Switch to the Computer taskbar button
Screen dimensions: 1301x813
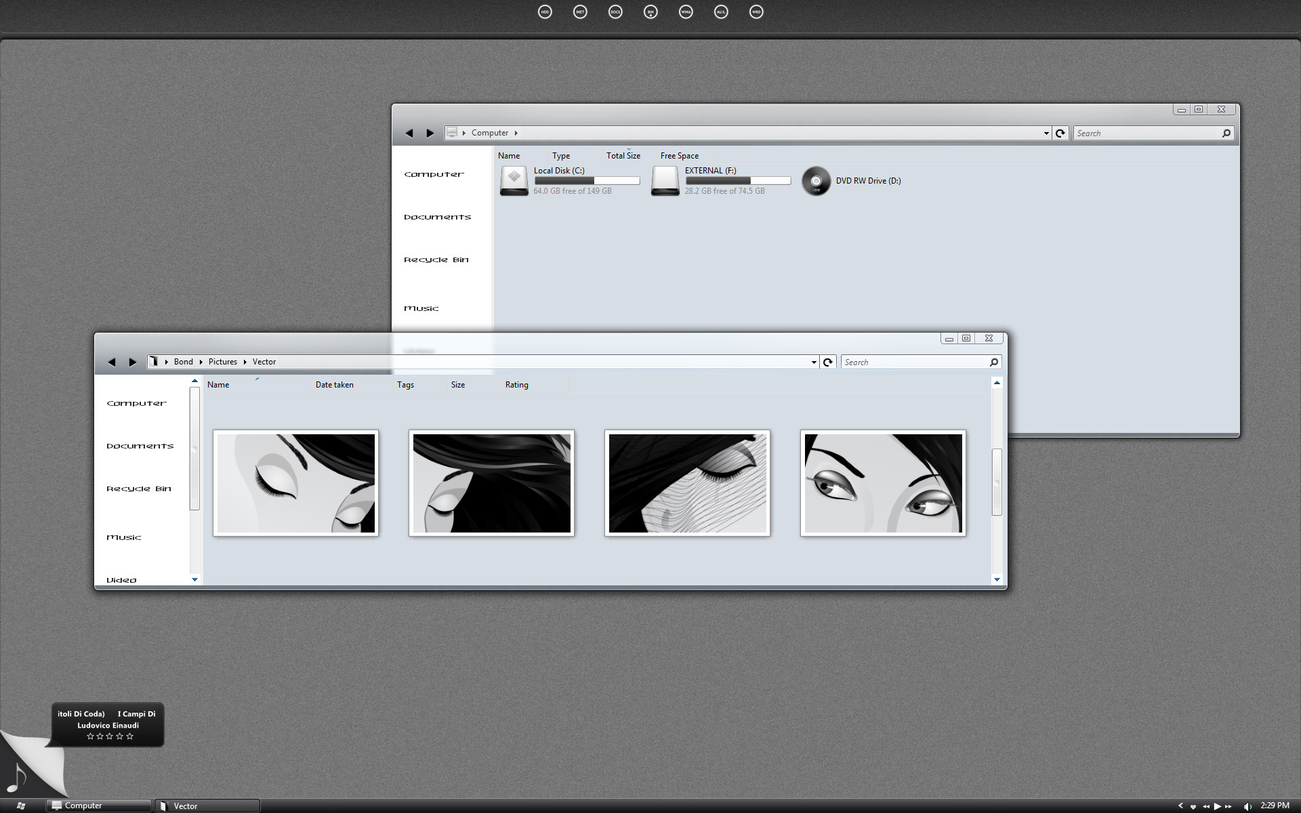tap(99, 806)
